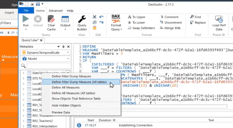Select the R03_Interpolation table
The width and height of the screenshot is (233, 128).
click(45, 126)
